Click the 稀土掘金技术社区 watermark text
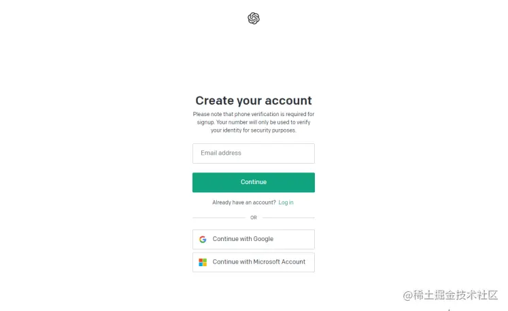Viewport: 508px width, 311px height. pyautogui.click(x=456, y=295)
